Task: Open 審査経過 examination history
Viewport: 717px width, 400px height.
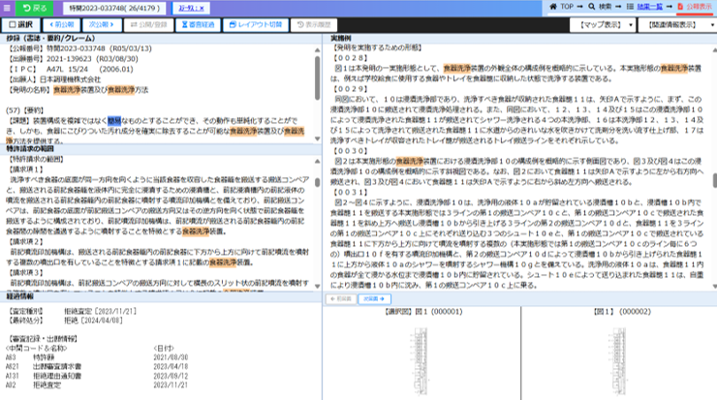Action: [198, 24]
